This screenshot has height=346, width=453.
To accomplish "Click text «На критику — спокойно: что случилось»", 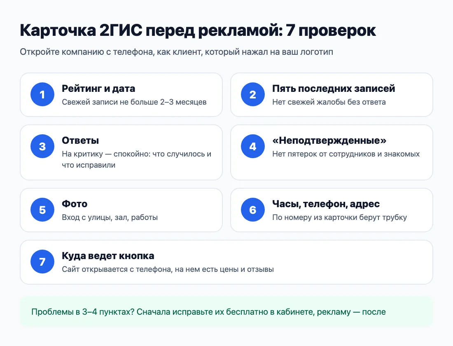I will click(134, 154).
